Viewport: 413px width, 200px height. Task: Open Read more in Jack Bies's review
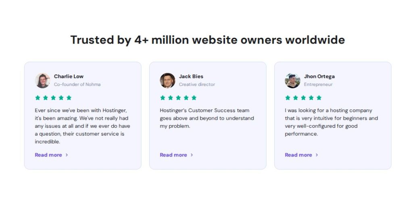click(x=173, y=155)
